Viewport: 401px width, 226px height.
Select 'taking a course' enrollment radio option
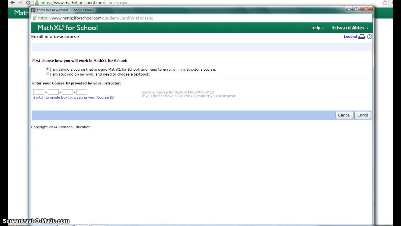[x=47, y=69]
